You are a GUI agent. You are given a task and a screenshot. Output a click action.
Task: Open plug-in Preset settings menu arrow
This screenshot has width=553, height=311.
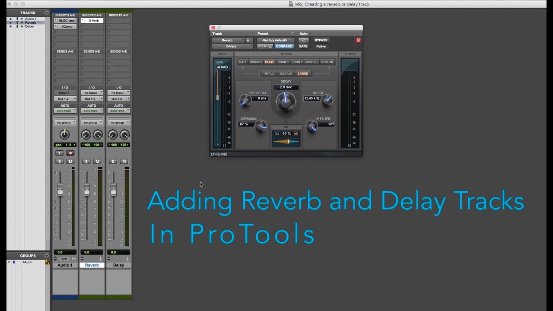tap(292, 34)
